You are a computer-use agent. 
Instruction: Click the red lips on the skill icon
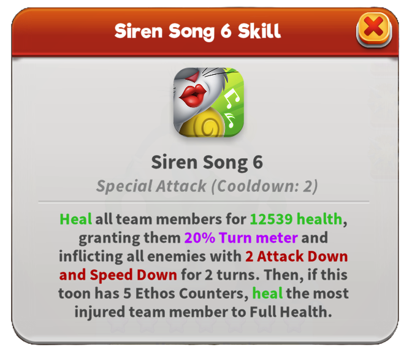193,96
